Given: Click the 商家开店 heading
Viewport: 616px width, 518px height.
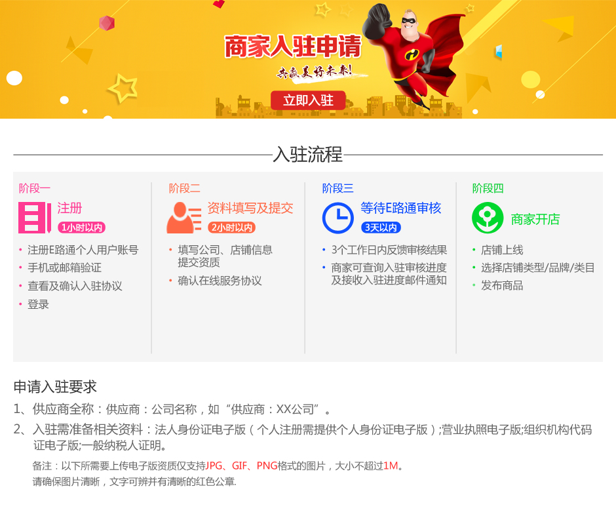Looking at the screenshot, I should pyautogui.click(x=535, y=219).
